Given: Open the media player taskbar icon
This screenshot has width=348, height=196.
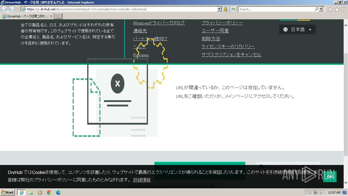Looking at the screenshot, I should [40, 192].
